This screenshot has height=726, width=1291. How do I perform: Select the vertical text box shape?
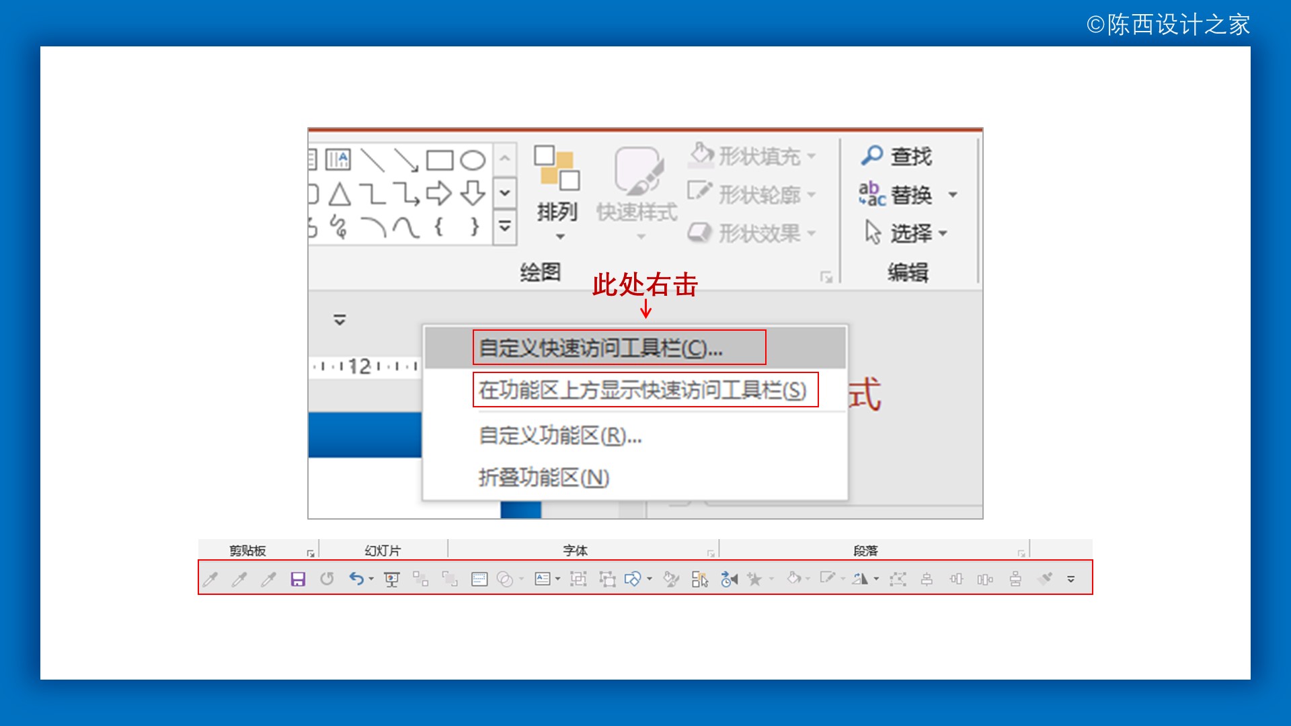(x=338, y=160)
